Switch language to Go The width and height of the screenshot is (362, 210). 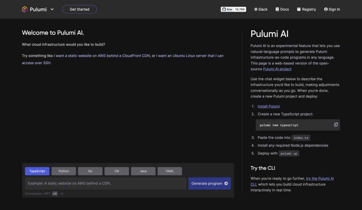[x=90, y=171]
